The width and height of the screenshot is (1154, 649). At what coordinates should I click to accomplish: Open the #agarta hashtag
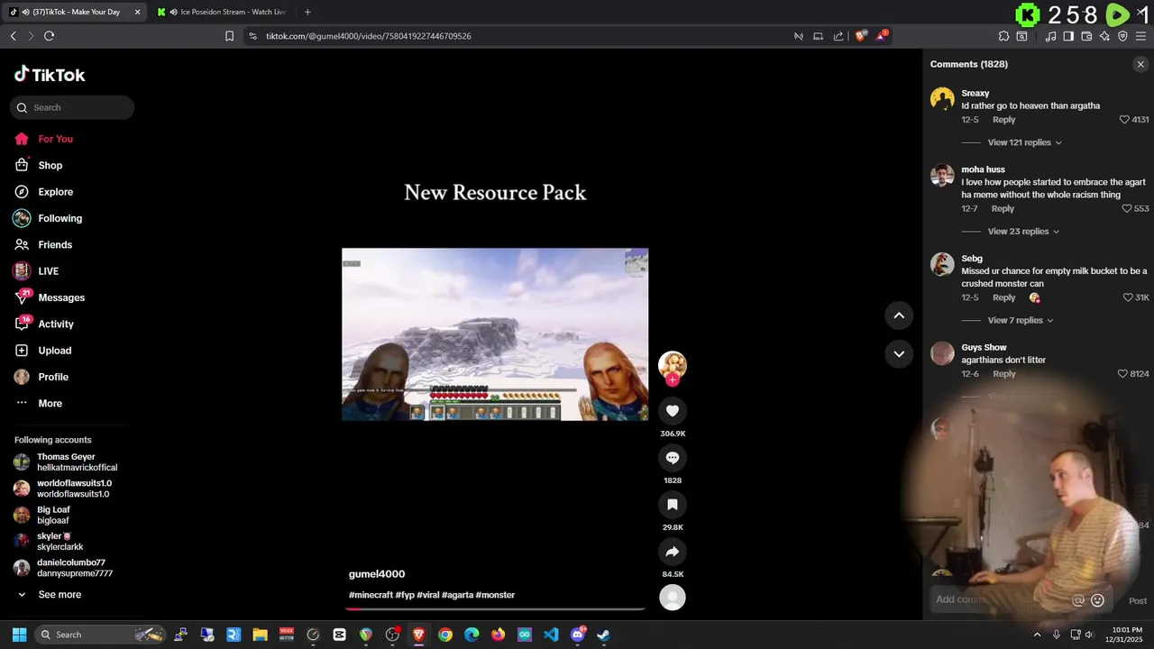click(457, 595)
